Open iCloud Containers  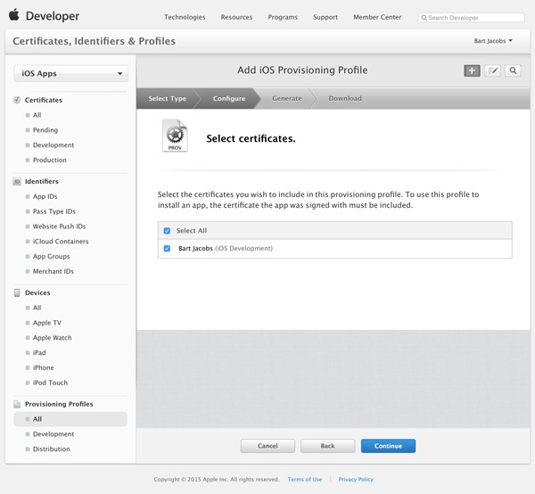pyautogui.click(x=61, y=242)
